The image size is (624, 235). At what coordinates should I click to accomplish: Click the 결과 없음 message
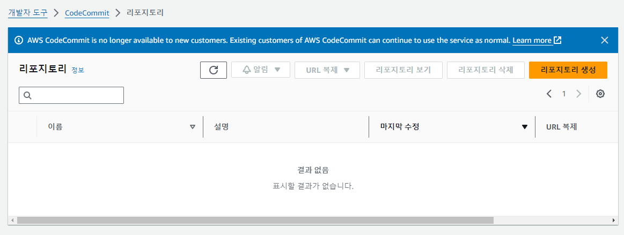point(313,170)
